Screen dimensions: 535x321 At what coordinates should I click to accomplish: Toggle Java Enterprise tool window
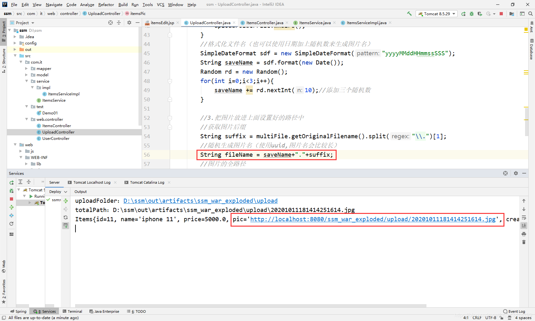coord(104,311)
